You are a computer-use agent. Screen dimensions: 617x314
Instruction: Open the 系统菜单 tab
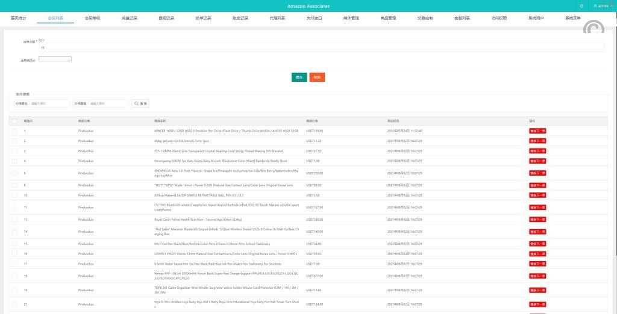click(x=573, y=19)
